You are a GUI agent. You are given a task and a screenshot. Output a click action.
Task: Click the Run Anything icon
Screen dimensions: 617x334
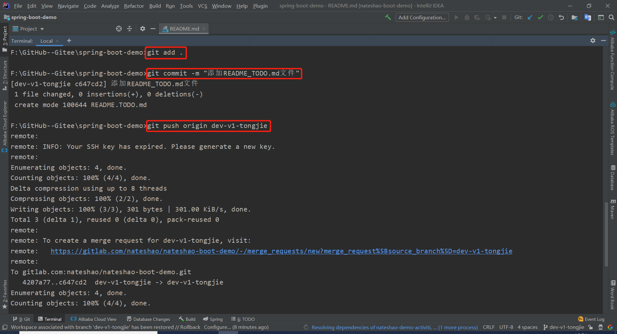click(x=601, y=17)
